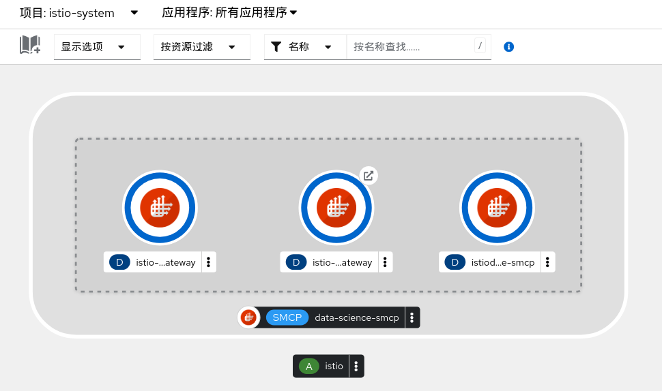Screen dimensions: 662x391
Task: Select the middle istio-...ateway deployment node
Action: (336, 208)
